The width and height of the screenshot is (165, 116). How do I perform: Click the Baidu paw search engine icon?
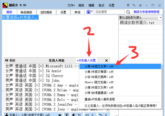tap(89, 12)
